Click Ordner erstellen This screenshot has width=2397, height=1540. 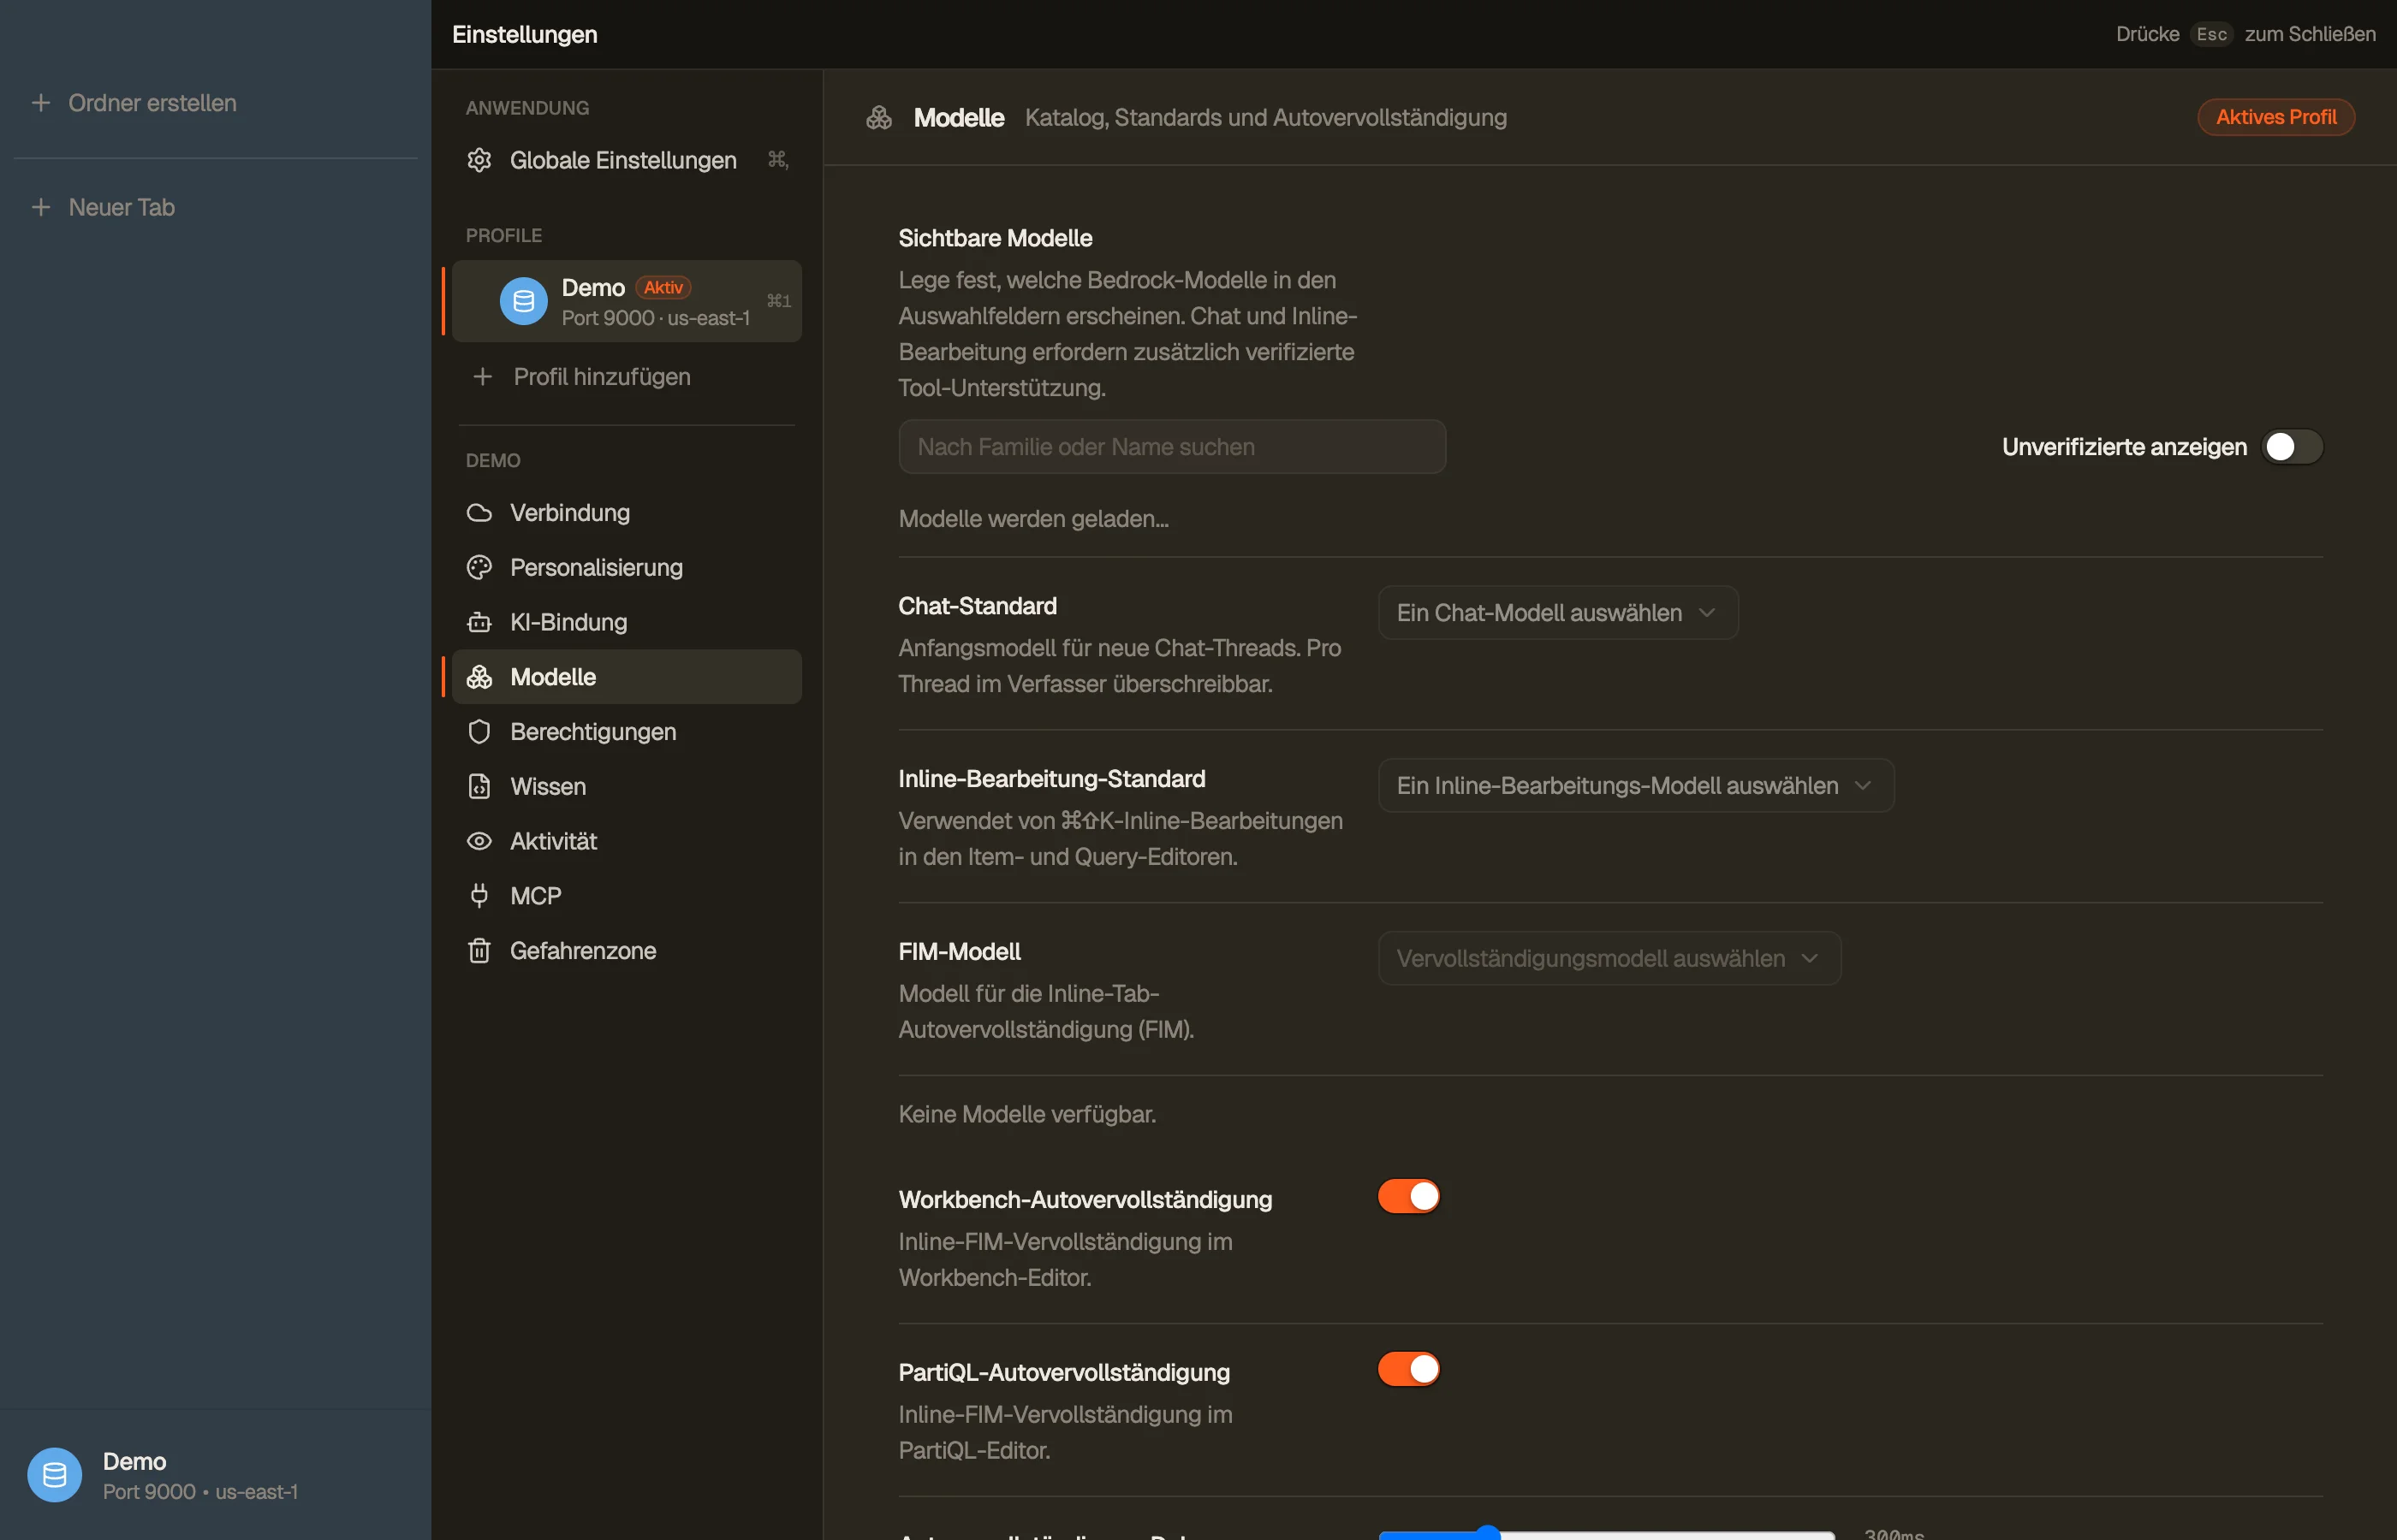[152, 103]
